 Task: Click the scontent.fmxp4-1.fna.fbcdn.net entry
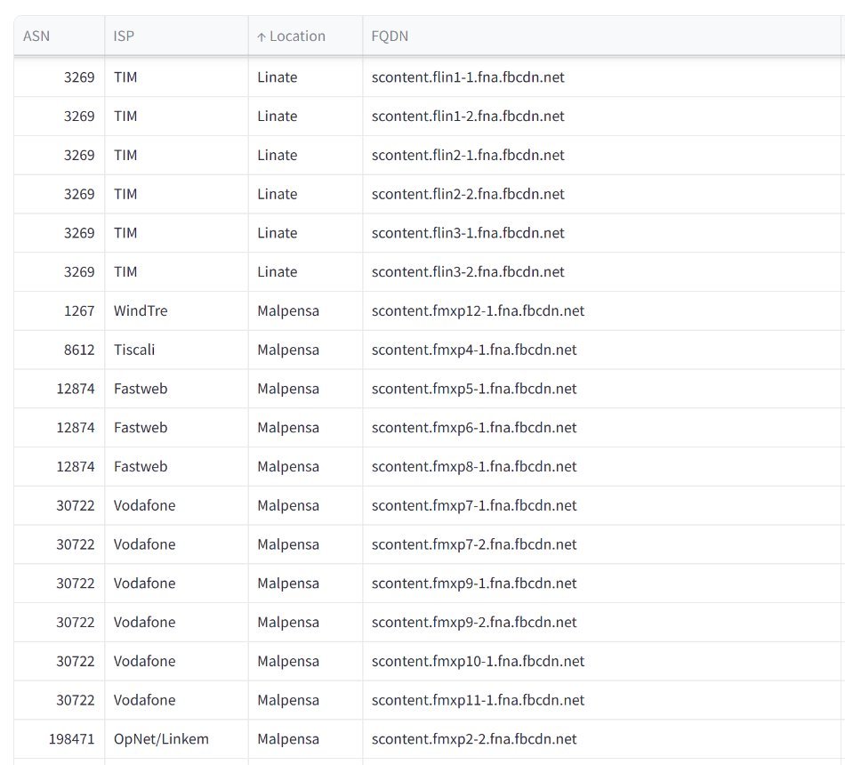474,350
